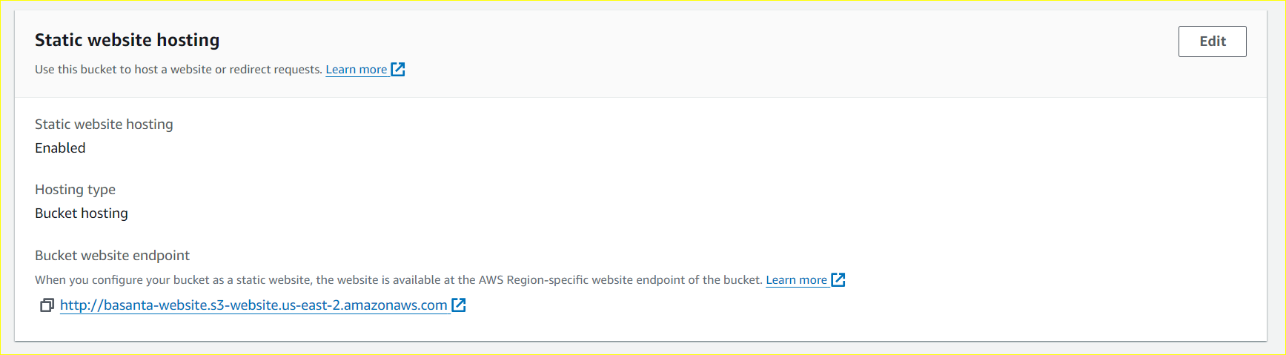
Task: Open Learn more in endpoint description
Action: pyautogui.click(x=796, y=280)
